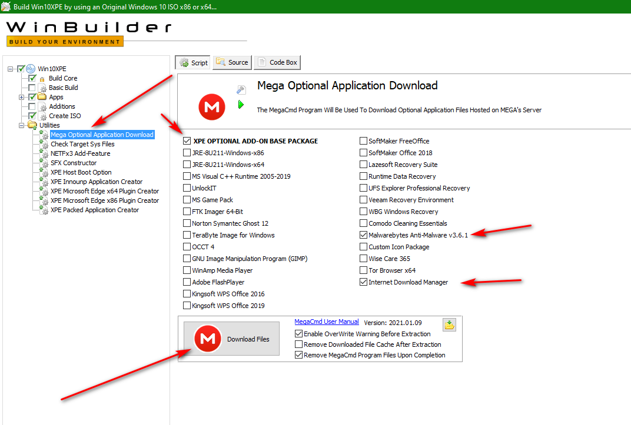The height and width of the screenshot is (425, 631).
Task: Click the Additions script icon
Action: [x=42, y=107]
